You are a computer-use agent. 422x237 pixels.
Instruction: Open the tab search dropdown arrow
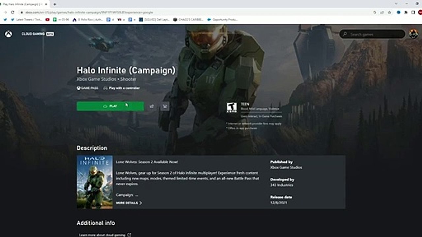click(396, 4)
